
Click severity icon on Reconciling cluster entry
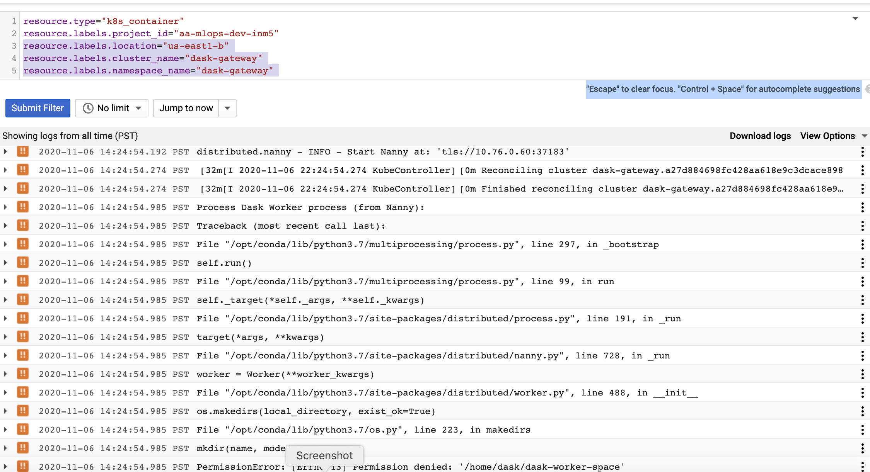pyautogui.click(x=23, y=170)
